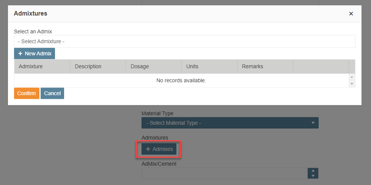Viewport: 371px width, 185px height.
Task: Click the plus New Admix button
Action: (x=35, y=53)
